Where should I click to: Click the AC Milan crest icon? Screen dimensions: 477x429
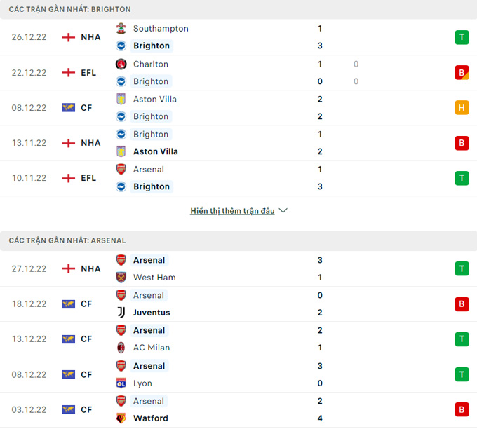click(x=121, y=348)
